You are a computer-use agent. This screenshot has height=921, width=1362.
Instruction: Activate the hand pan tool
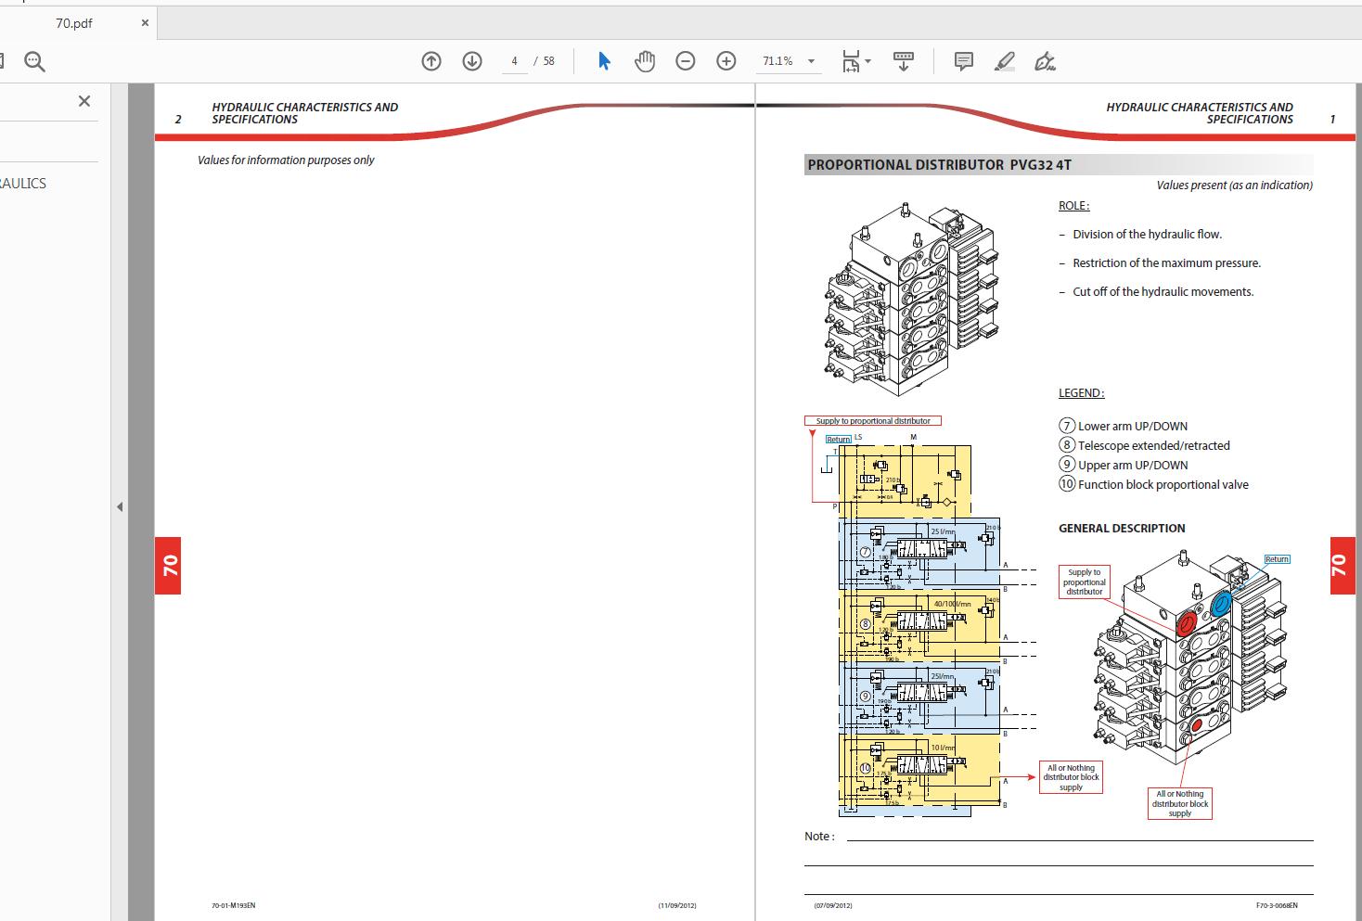tap(645, 61)
